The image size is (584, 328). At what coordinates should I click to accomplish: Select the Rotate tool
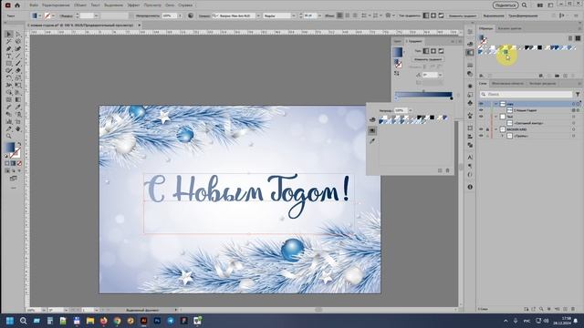[9, 77]
